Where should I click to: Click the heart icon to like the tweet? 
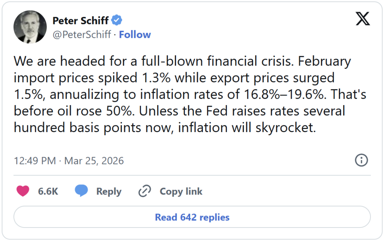23,191
